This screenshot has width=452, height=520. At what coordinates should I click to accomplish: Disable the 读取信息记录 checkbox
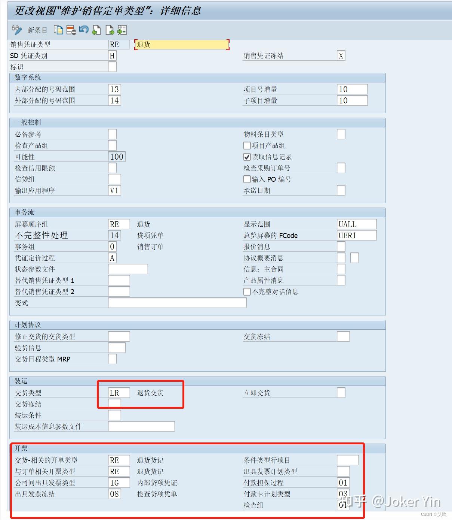pos(247,157)
